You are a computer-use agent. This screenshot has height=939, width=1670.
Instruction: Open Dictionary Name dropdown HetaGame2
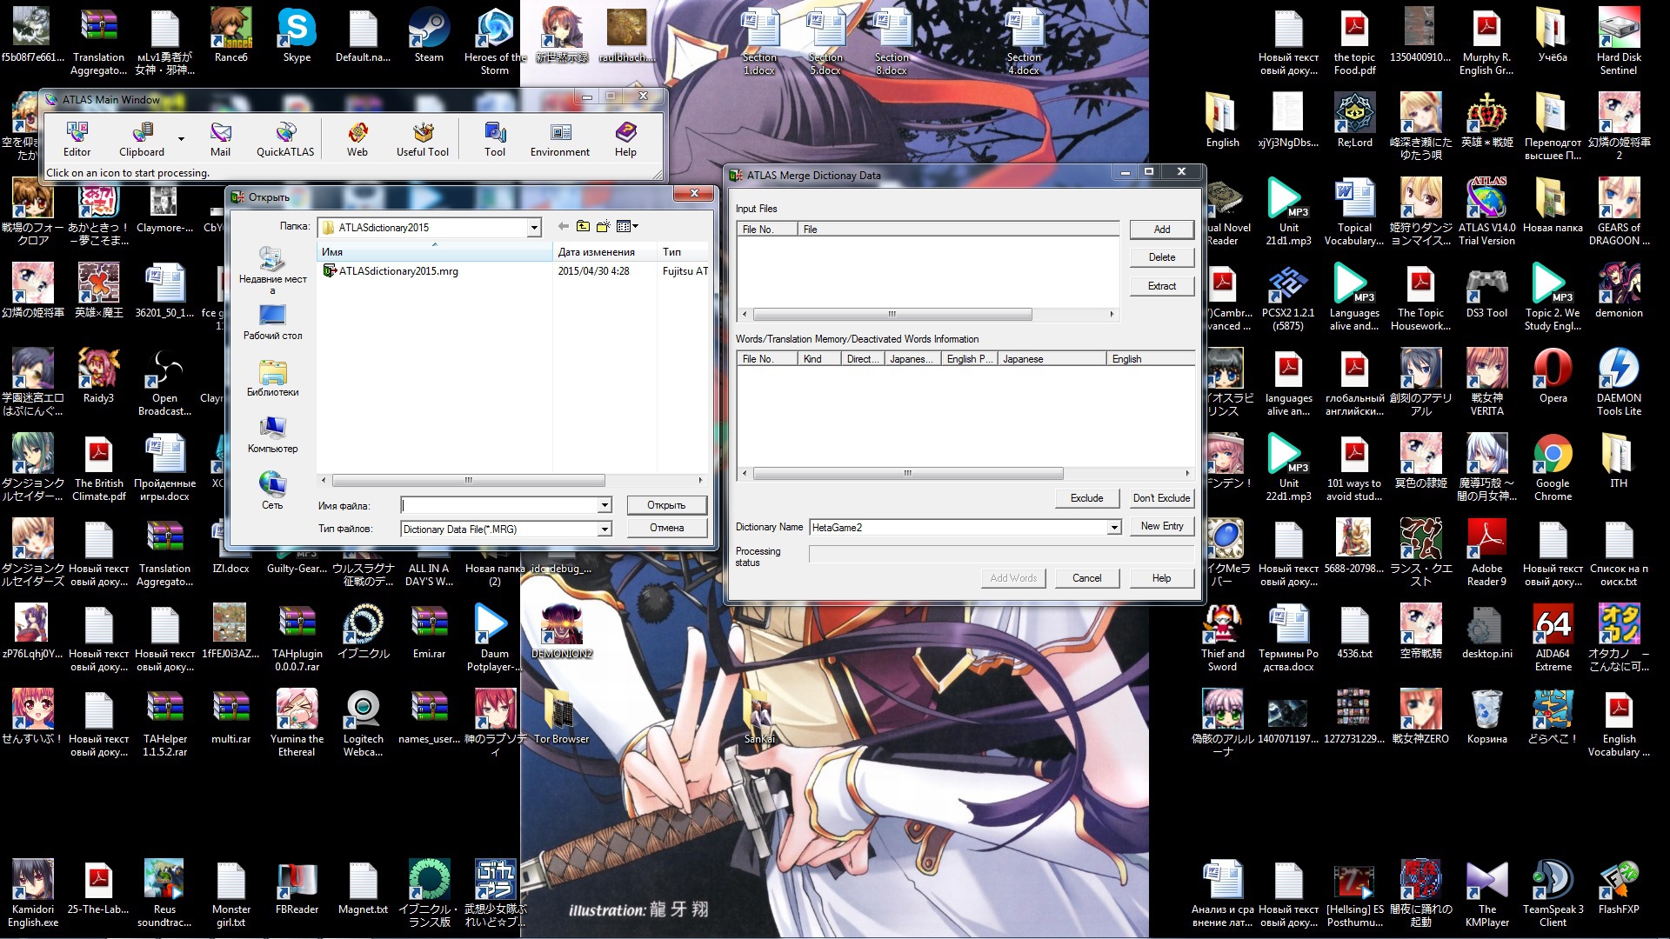coord(1113,528)
